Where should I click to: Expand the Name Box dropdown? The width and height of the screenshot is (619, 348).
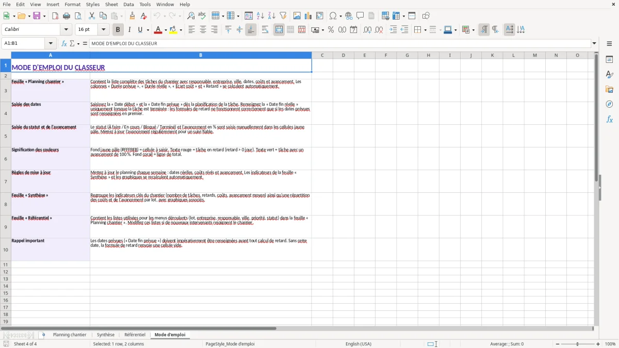pyautogui.click(x=51, y=43)
